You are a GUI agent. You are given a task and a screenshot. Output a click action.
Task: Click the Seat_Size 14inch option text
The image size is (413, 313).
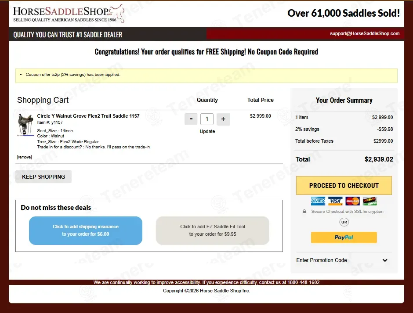pyautogui.click(x=55, y=130)
